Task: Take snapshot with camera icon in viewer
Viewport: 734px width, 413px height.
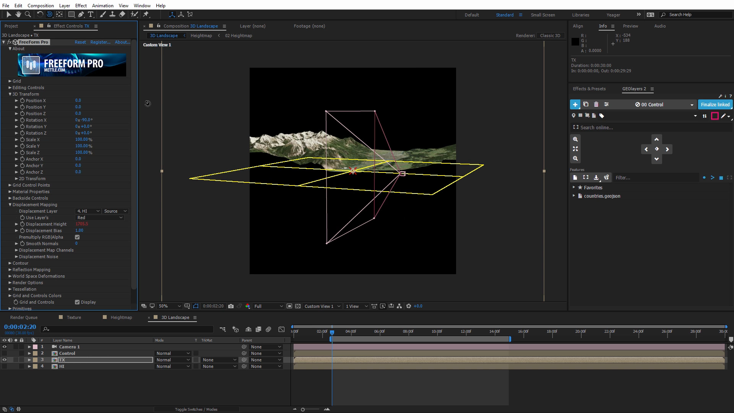Action: 231,306
